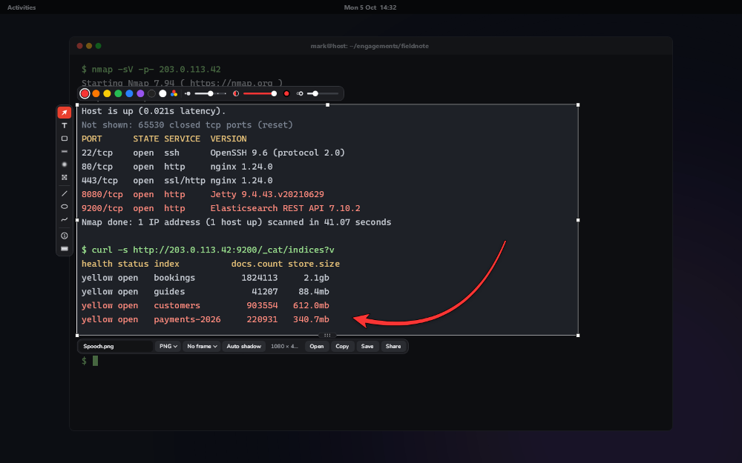The width and height of the screenshot is (742, 463).
Task: Click the Open button
Action: (317, 346)
